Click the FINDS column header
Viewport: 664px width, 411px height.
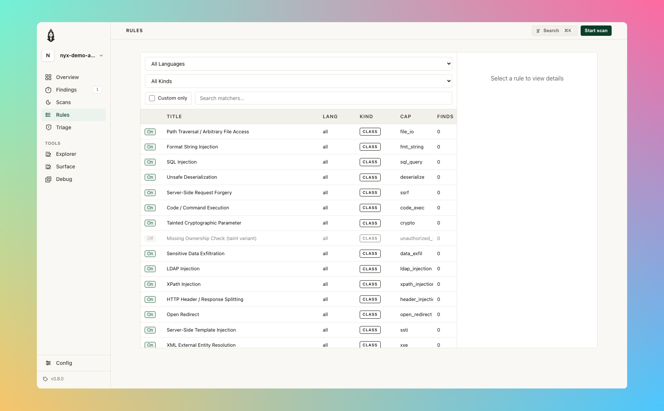tap(445, 117)
